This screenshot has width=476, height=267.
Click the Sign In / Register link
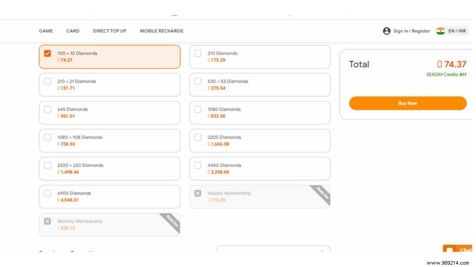pyautogui.click(x=411, y=31)
